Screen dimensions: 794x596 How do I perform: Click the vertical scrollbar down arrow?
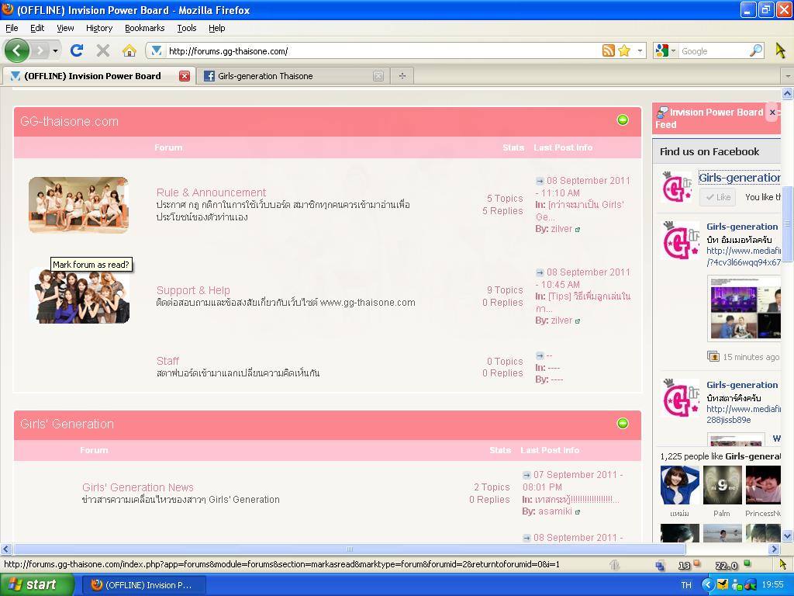[788, 535]
